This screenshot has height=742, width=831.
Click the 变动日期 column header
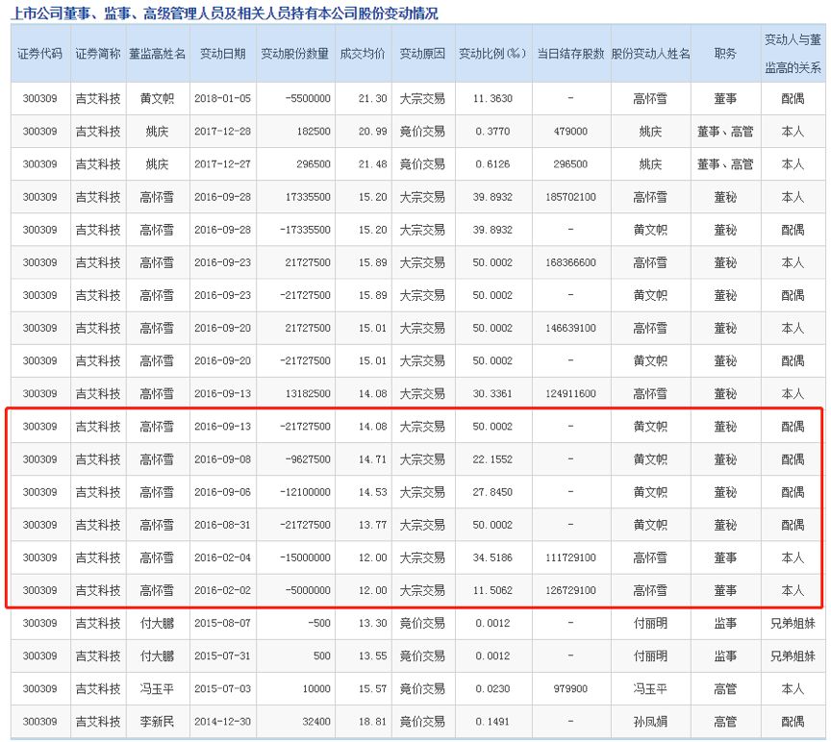(x=223, y=54)
